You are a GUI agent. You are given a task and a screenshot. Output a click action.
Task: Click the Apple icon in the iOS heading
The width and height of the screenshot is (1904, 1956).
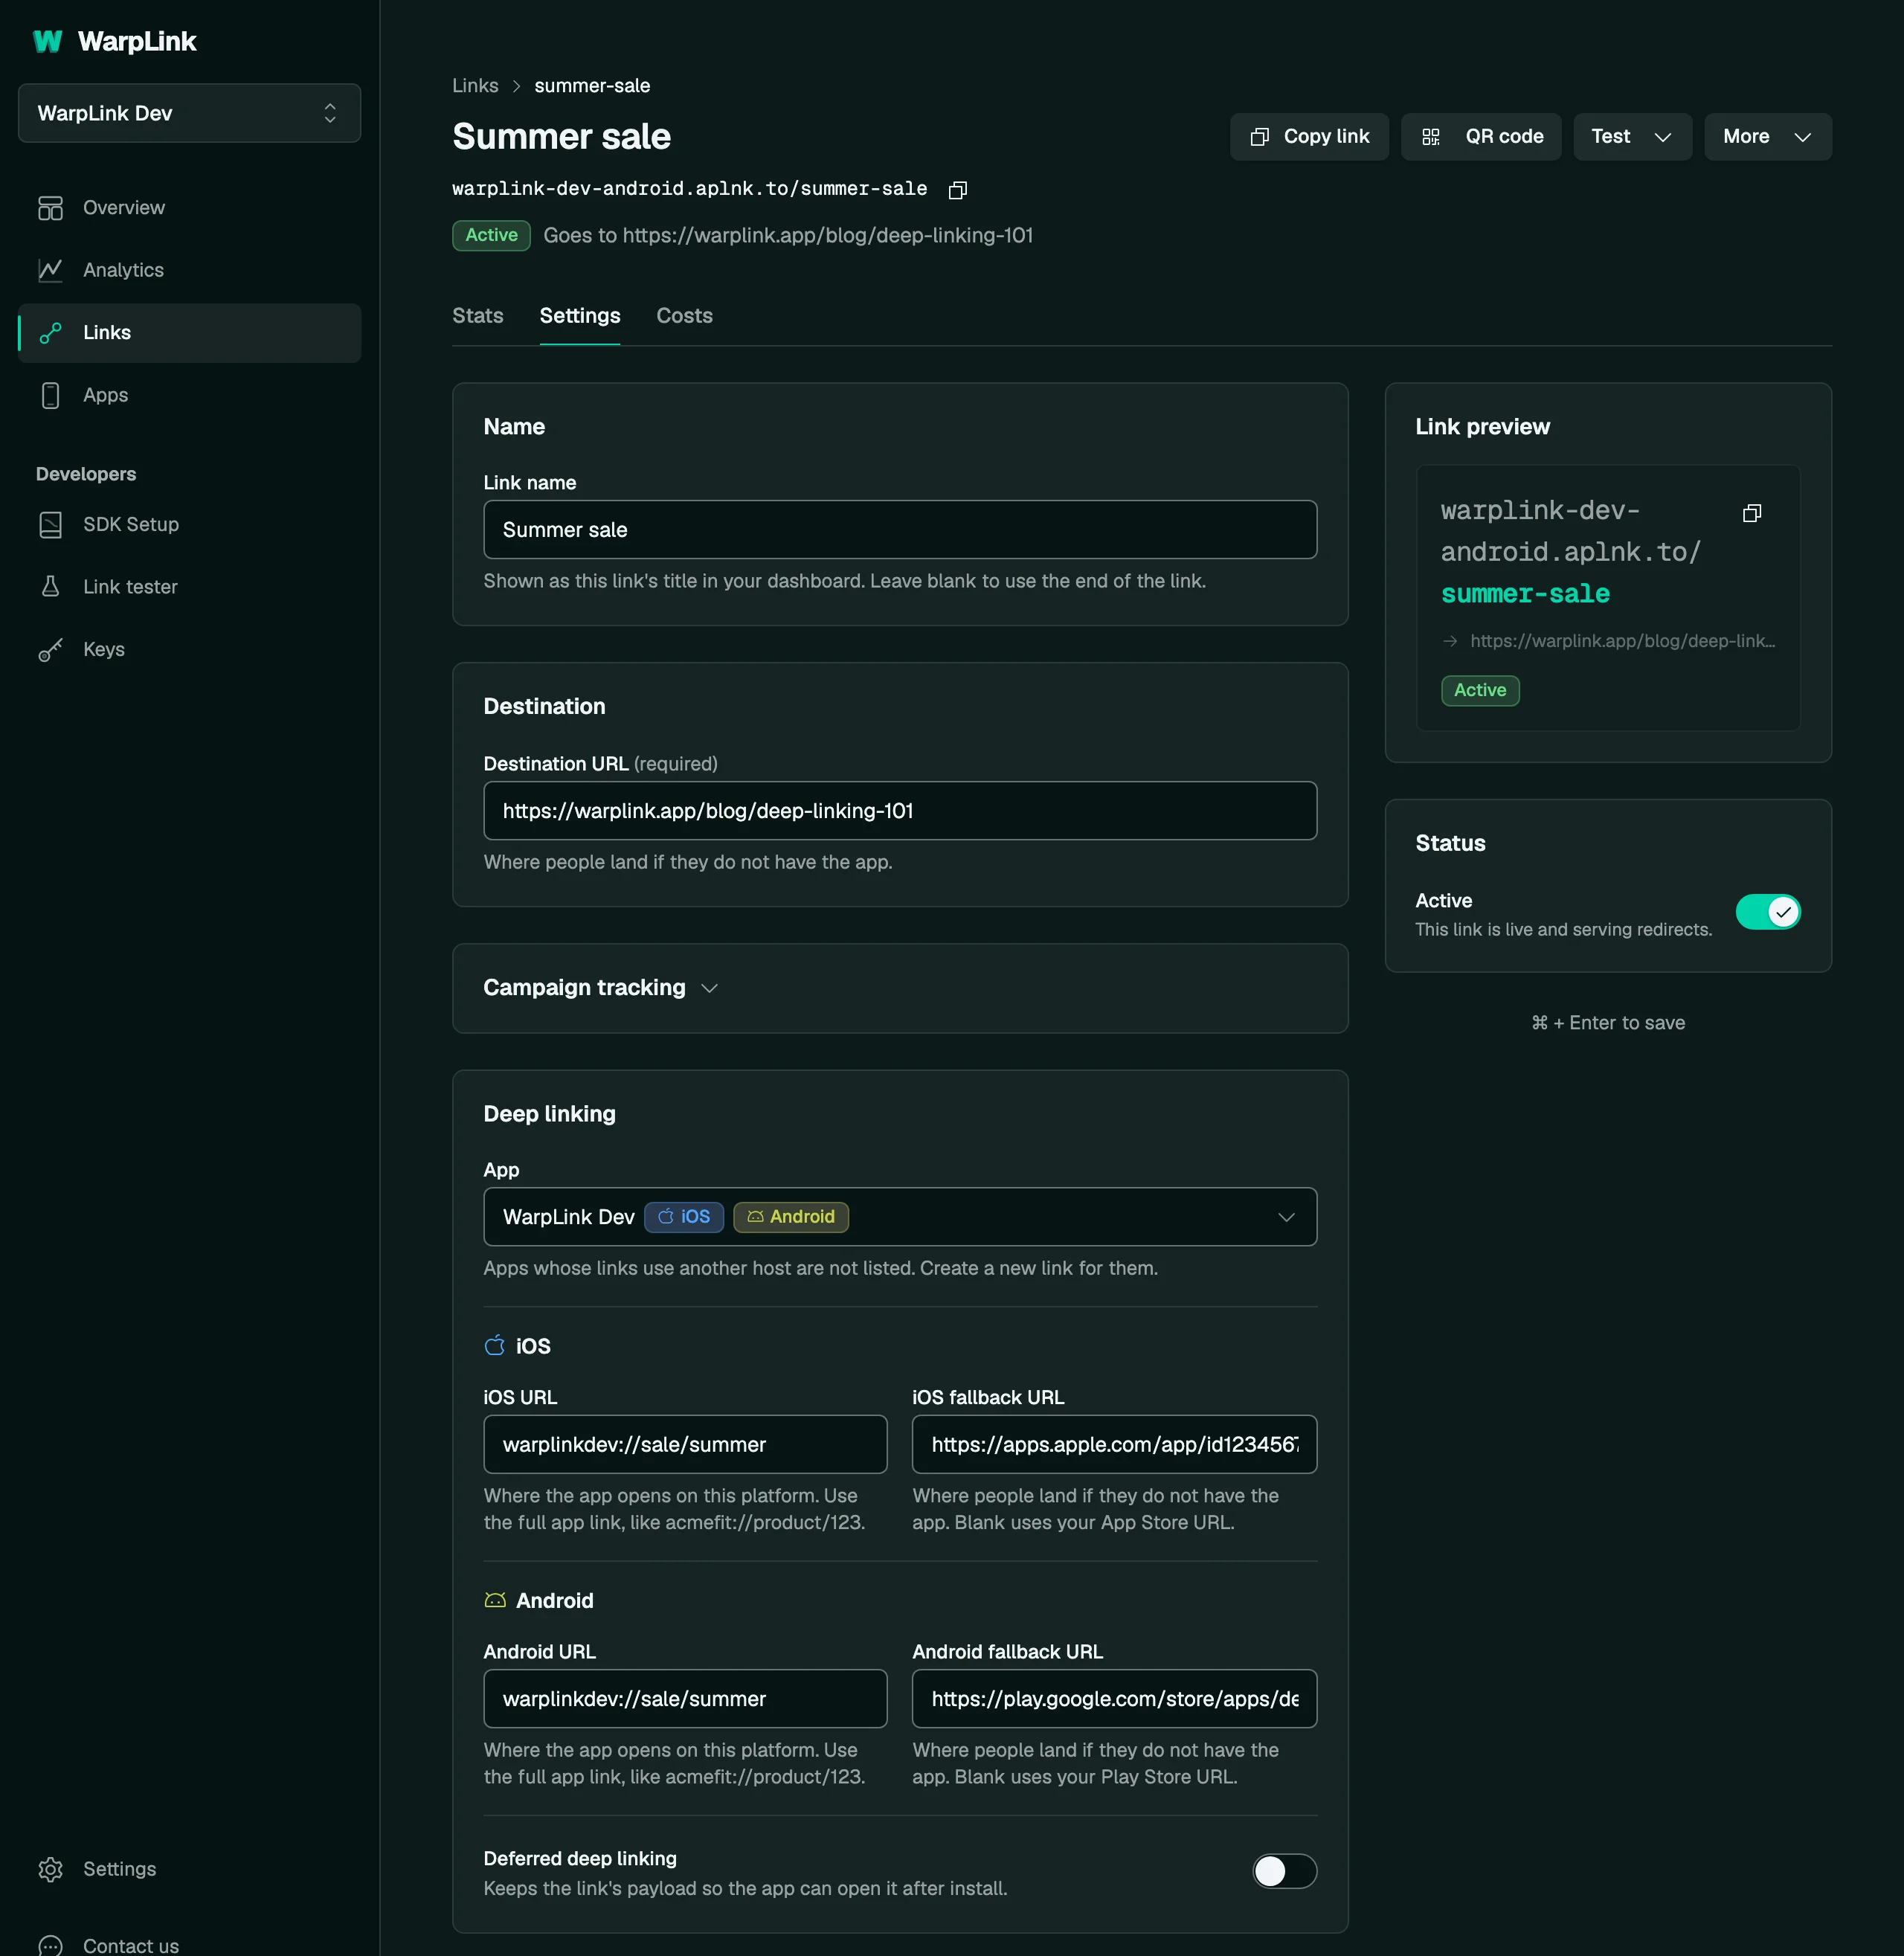(494, 1346)
